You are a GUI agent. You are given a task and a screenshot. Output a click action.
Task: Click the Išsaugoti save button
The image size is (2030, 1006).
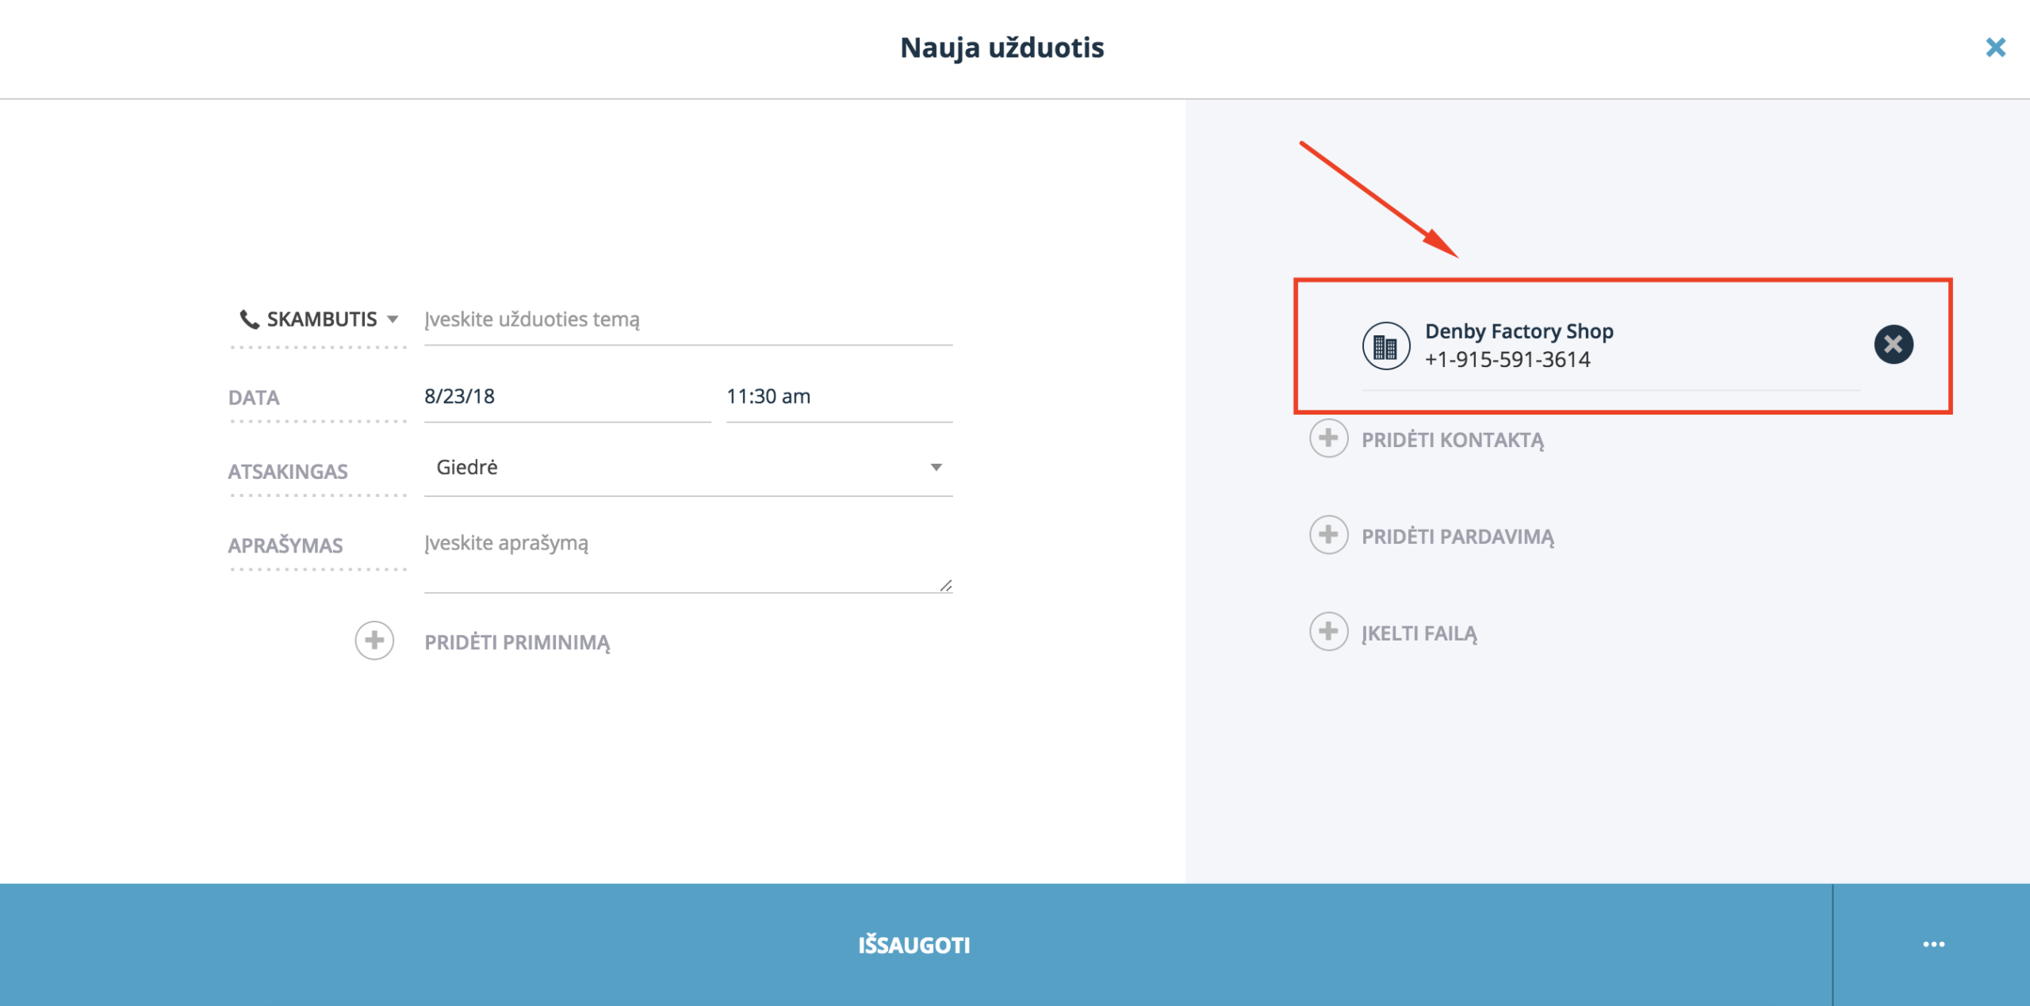[x=915, y=945]
